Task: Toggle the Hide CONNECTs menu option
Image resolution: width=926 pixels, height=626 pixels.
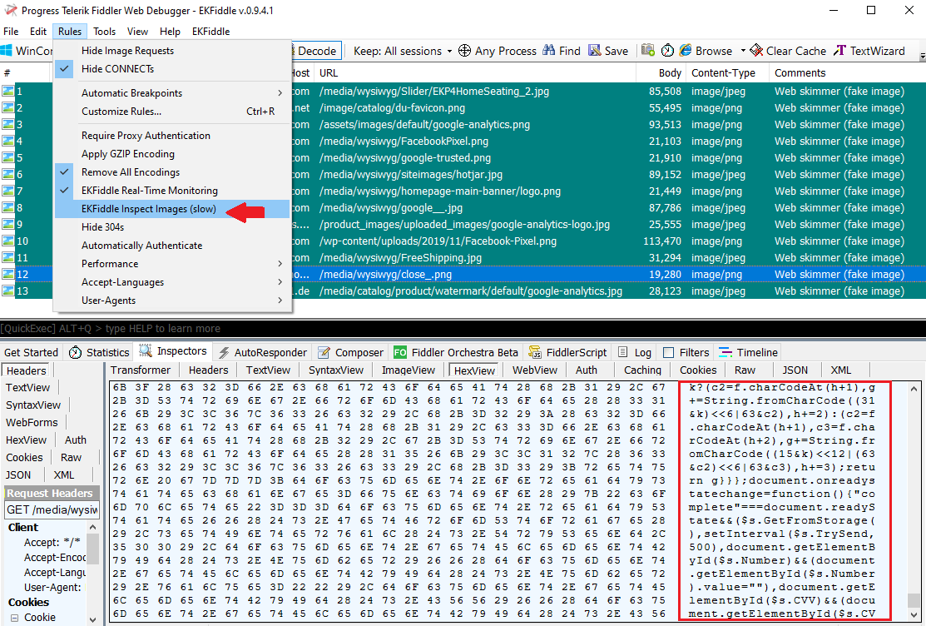Action: pos(172,68)
